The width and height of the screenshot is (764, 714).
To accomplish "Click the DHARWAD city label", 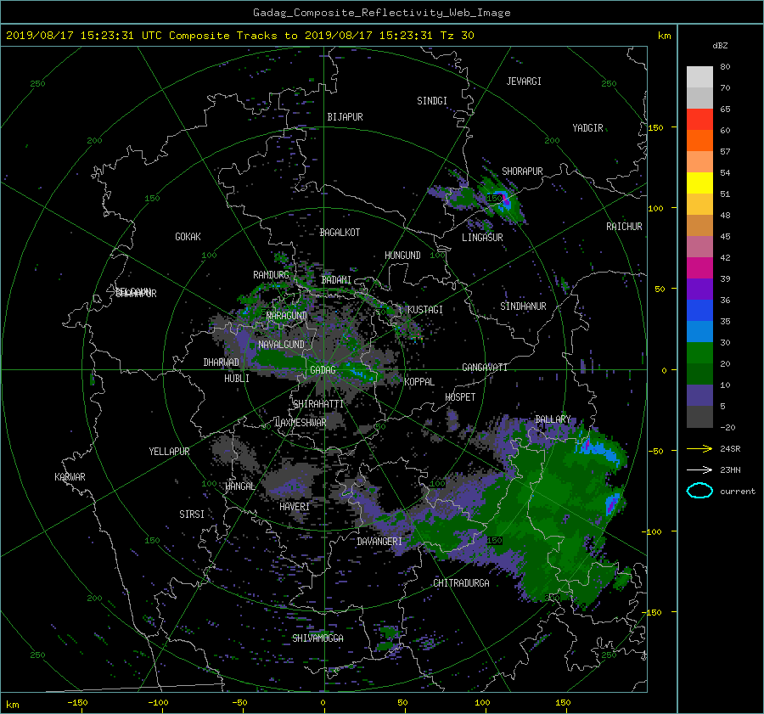I will tap(221, 363).
